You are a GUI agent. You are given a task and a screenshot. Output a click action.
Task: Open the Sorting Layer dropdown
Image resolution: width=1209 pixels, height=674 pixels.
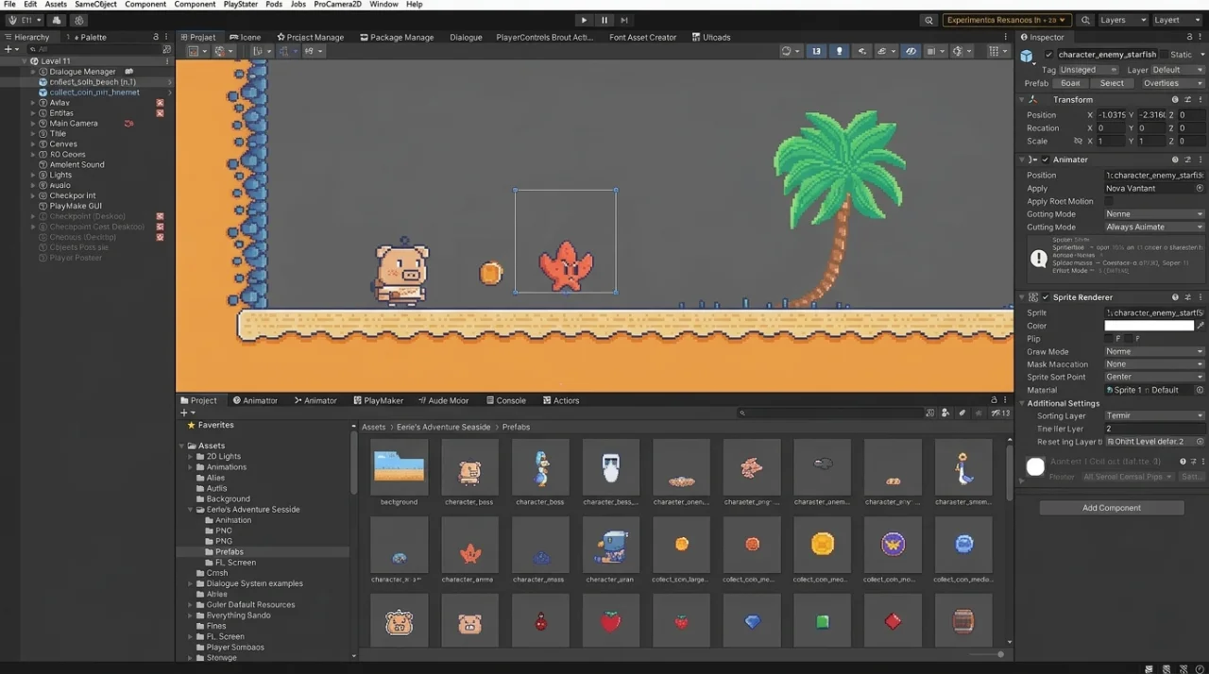click(1154, 415)
